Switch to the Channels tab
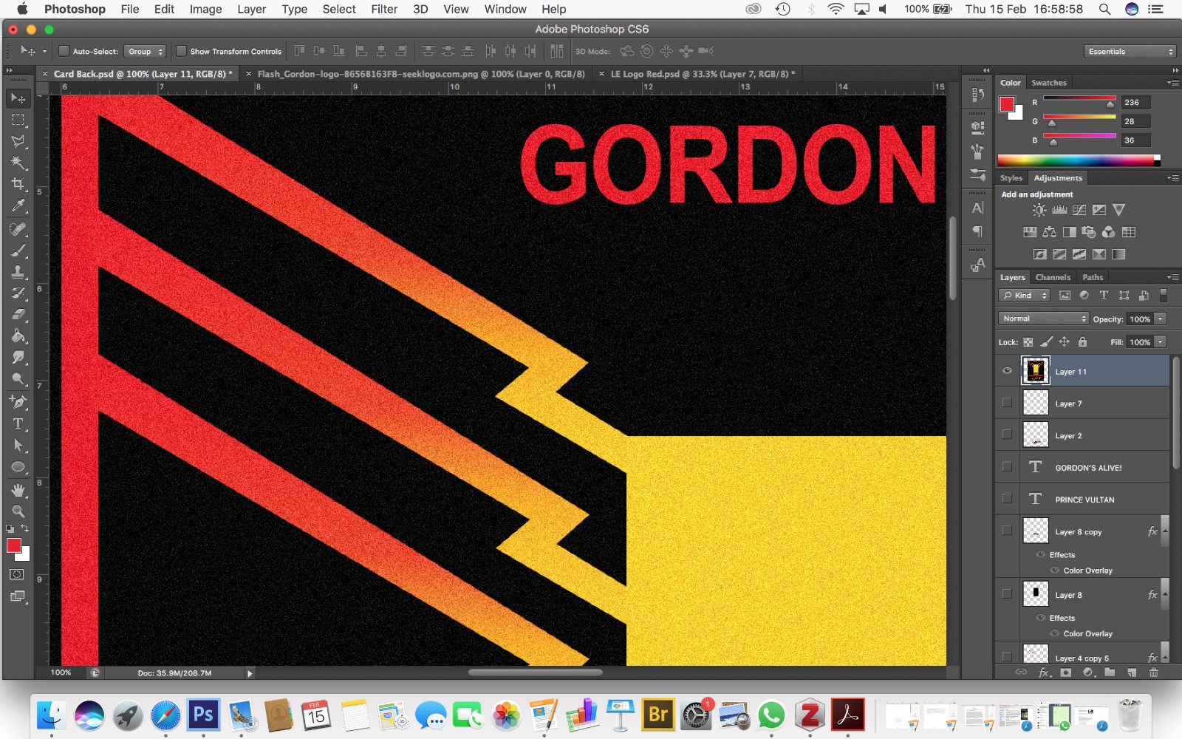This screenshot has width=1182, height=739. [1053, 277]
